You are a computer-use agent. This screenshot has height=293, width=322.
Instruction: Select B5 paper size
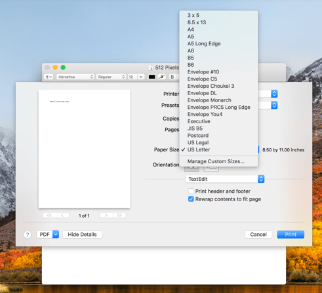pyautogui.click(x=218, y=58)
